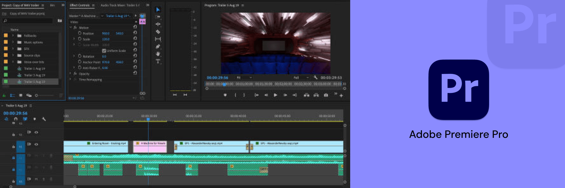Viewport: 565px width, 188px height.
Task: Click the Extract button in Program Monitor
Action: tap(316, 95)
